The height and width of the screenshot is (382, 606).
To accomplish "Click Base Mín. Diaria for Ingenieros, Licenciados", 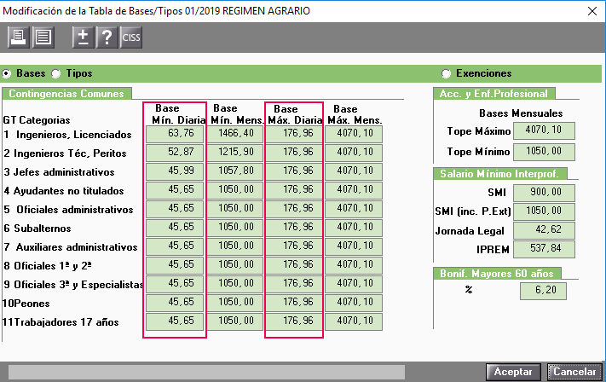I will 175,135.
